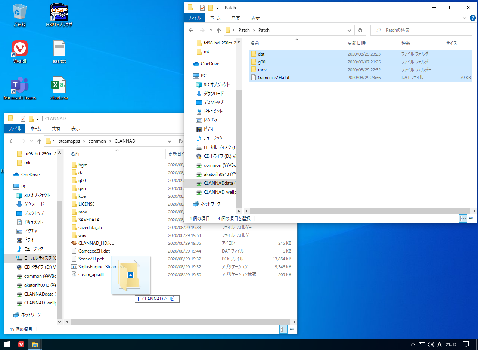Open the volume control in system tray

[x=431, y=344]
